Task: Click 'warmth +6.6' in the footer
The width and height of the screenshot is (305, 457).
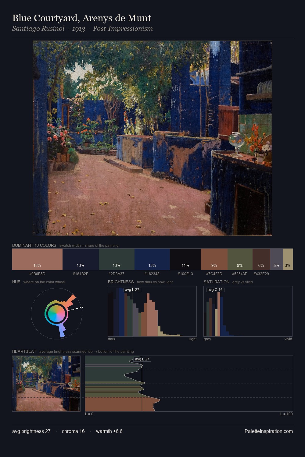Action: point(109,431)
